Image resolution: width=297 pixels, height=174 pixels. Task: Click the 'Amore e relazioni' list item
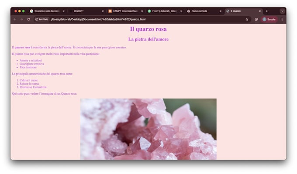(31, 60)
